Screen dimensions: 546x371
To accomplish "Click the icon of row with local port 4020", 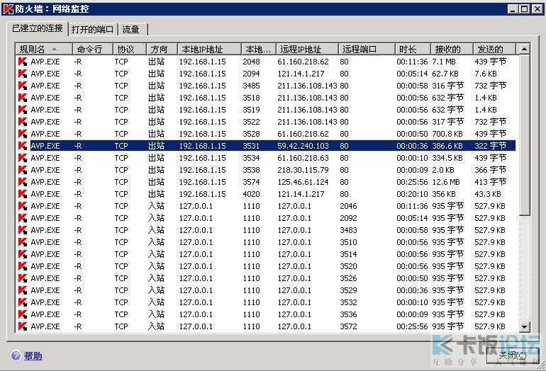I will coord(23,194).
